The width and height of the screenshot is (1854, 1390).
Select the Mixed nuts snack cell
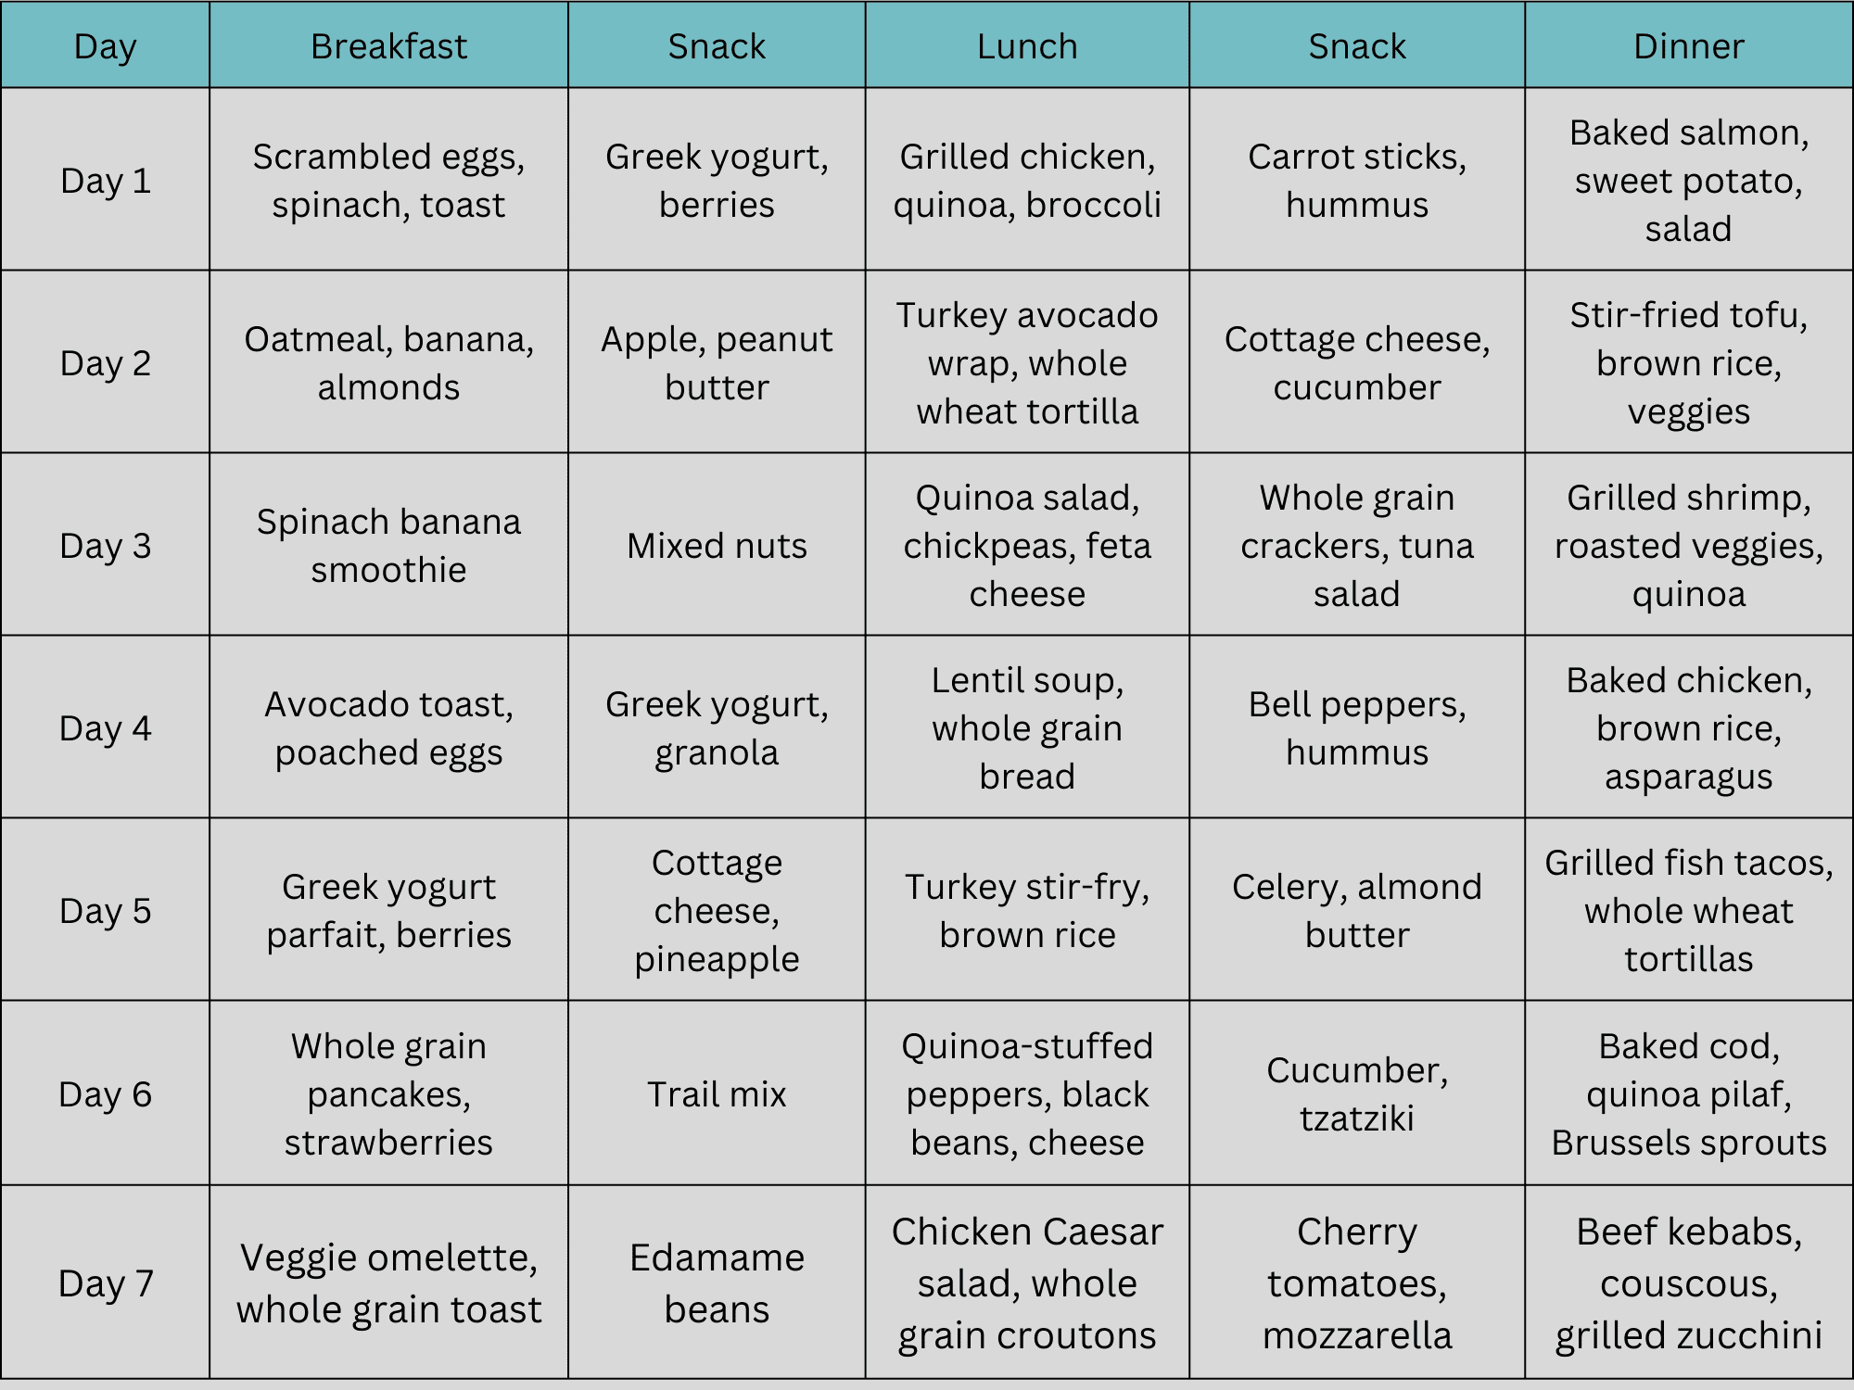[x=717, y=546]
